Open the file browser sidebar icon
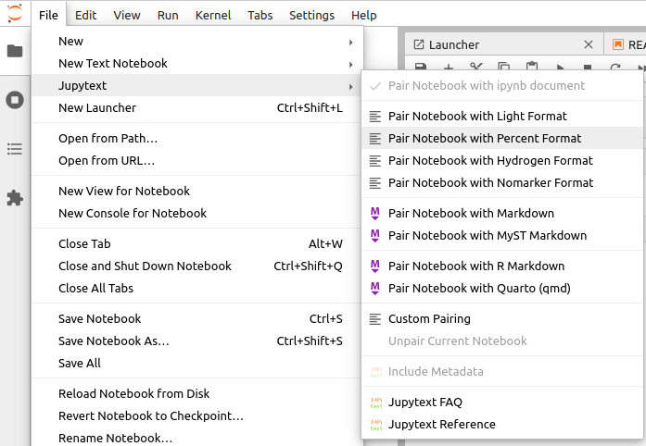This screenshot has width=646, height=446. (15, 51)
